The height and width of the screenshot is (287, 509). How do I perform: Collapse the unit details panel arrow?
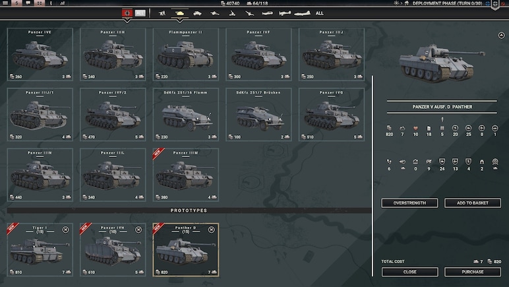[x=501, y=35]
